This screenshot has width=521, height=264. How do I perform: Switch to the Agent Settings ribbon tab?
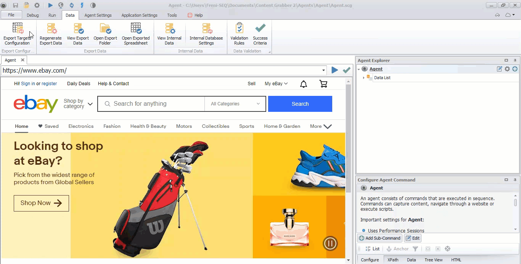98,15
